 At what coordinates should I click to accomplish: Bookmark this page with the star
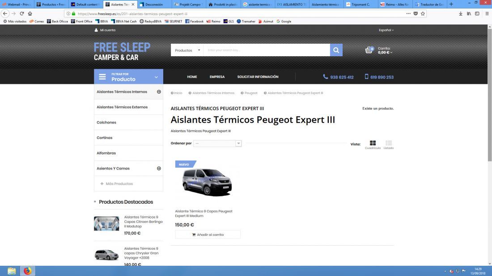click(423, 13)
